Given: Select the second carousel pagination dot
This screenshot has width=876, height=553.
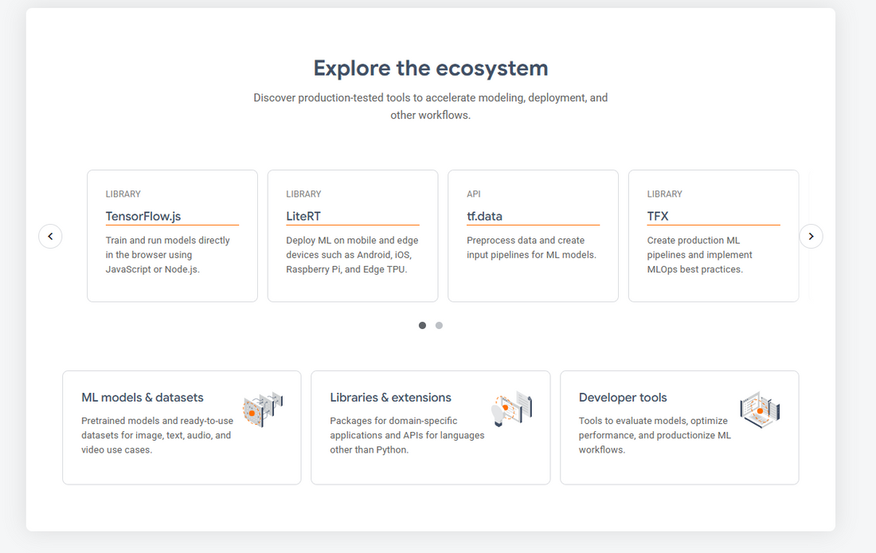Looking at the screenshot, I should [439, 325].
